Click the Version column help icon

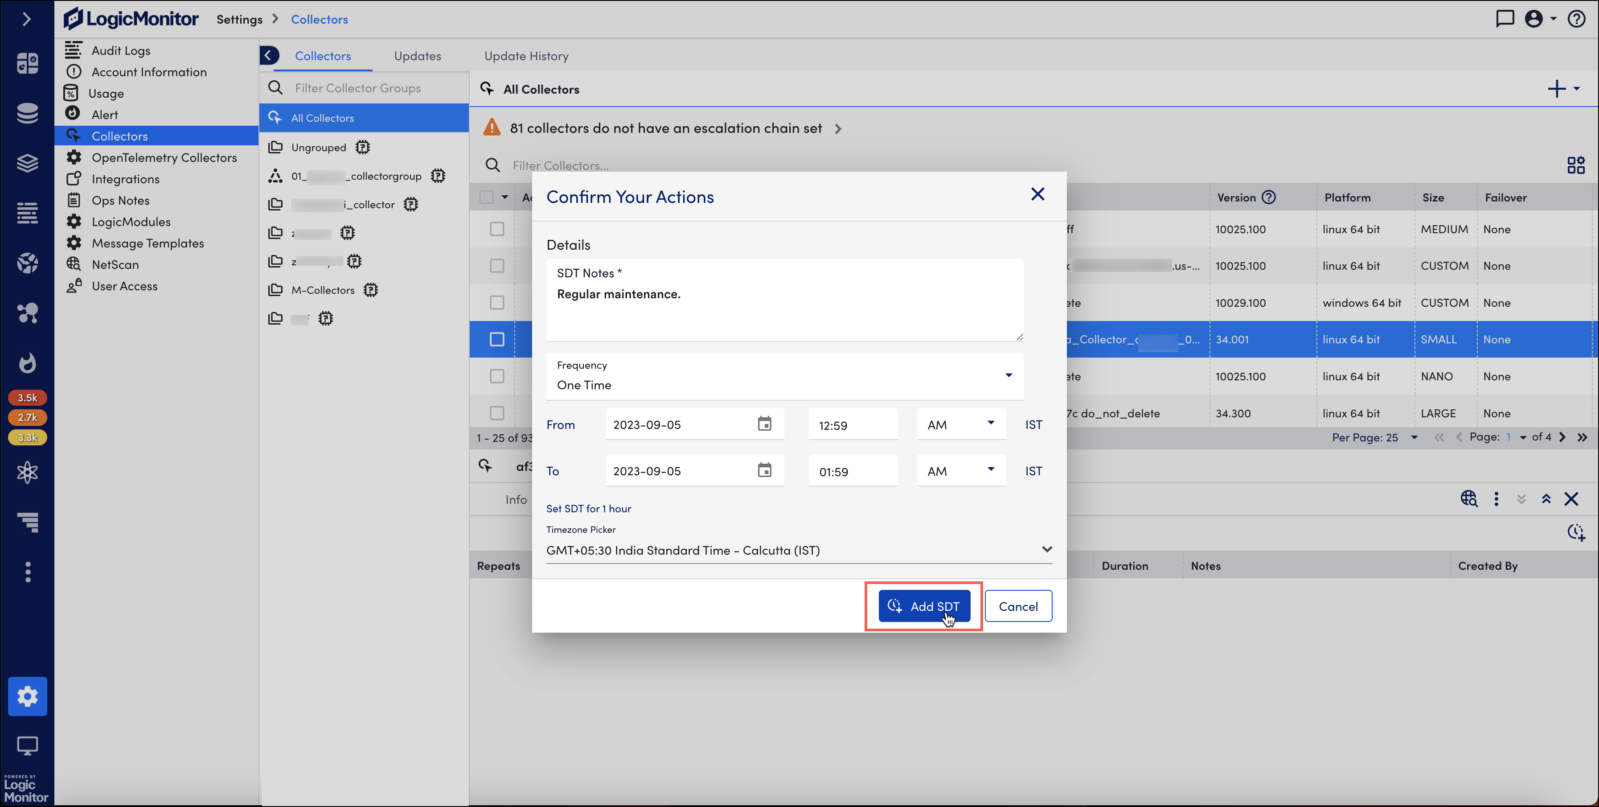pos(1269,198)
